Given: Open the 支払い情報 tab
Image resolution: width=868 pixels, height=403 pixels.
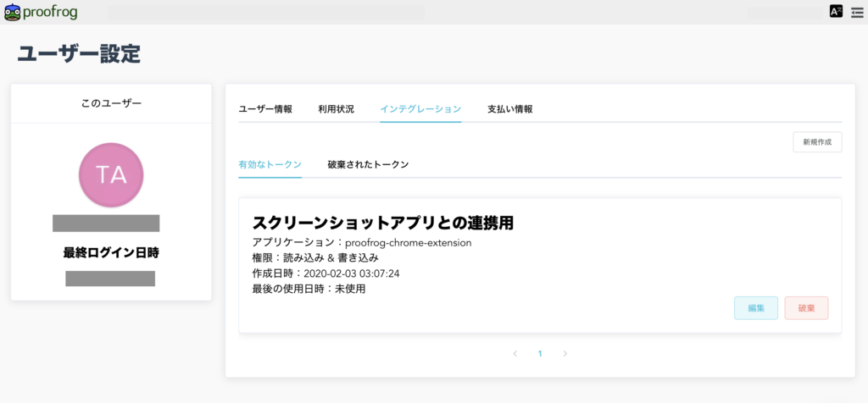Looking at the screenshot, I should [x=509, y=109].
